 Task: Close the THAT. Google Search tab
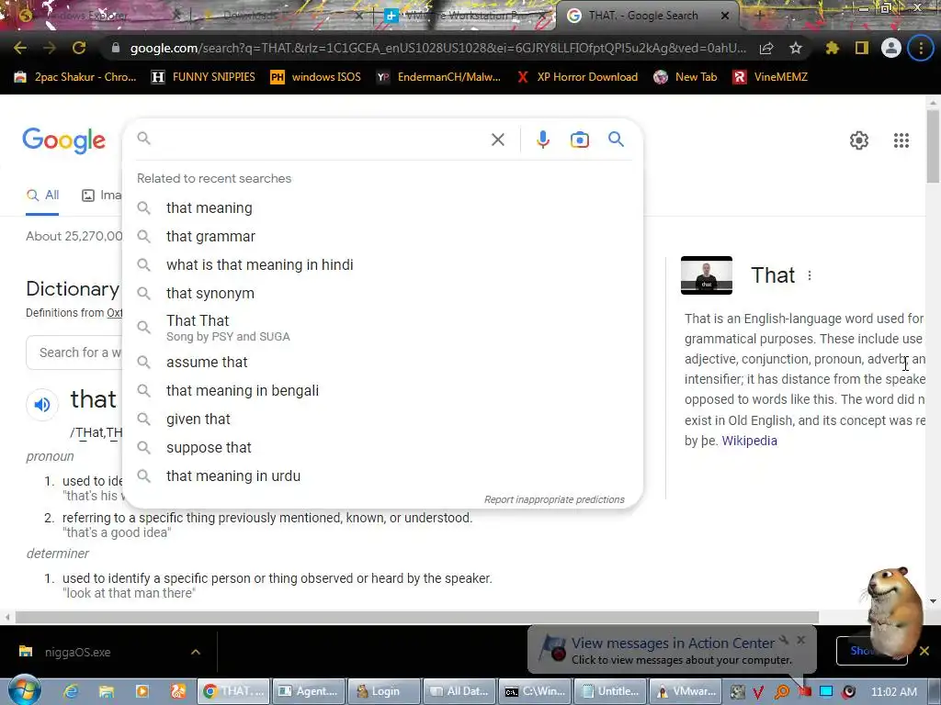(x=725, y=16)
